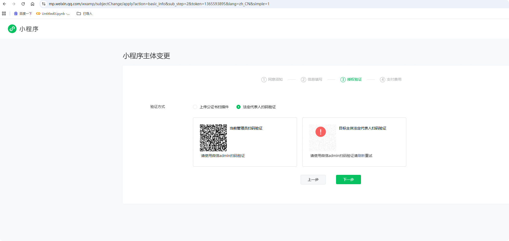Viewport: 509px width, 241px height.
Task: Open the apps grid in bookmarks bar
Action: coord(4,13)
